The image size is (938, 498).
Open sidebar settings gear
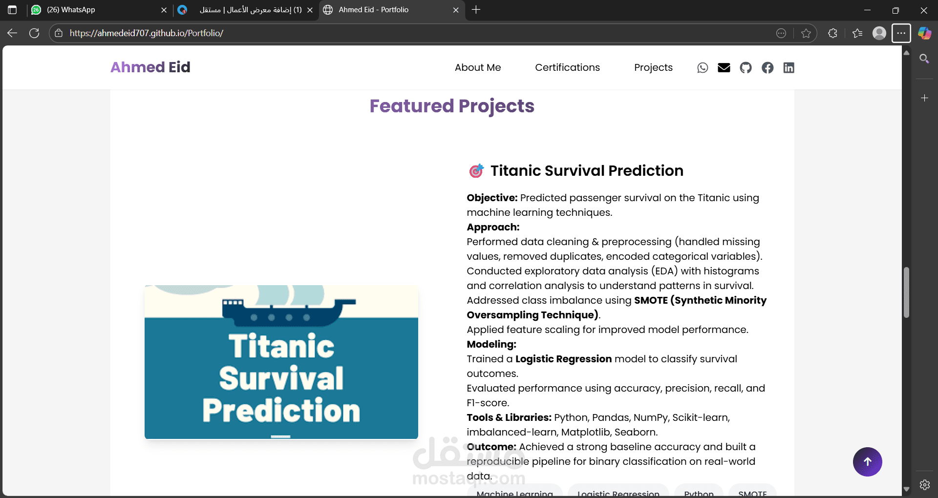pyautogui.click(x=925, y=485)
